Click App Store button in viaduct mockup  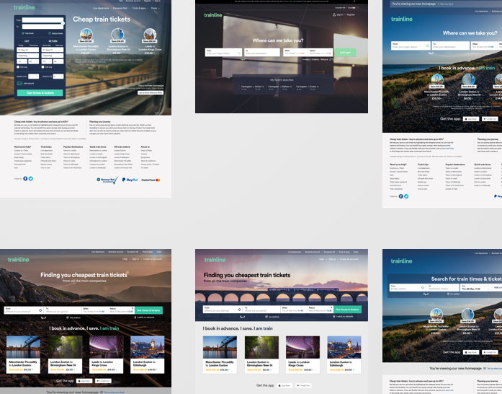(284, 385)
